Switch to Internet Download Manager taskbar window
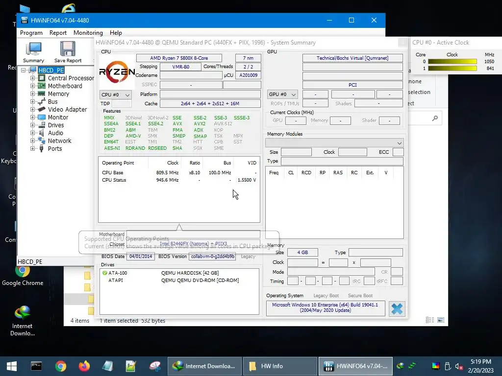Image resolution: width=502 pixels, height=376 pixels. [x=204, y=366]
